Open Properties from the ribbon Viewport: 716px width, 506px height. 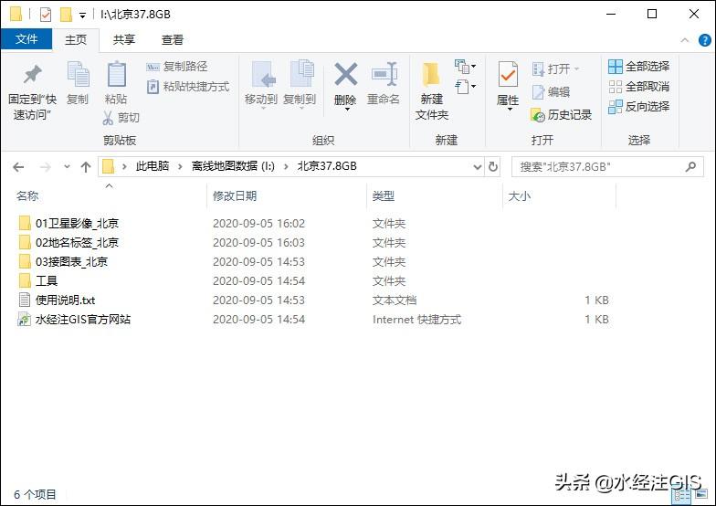click(508, 76)
